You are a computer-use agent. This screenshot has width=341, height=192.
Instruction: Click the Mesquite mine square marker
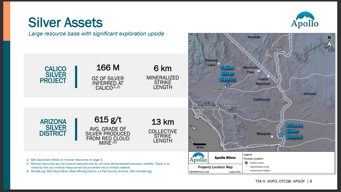[x=272, y=136]
